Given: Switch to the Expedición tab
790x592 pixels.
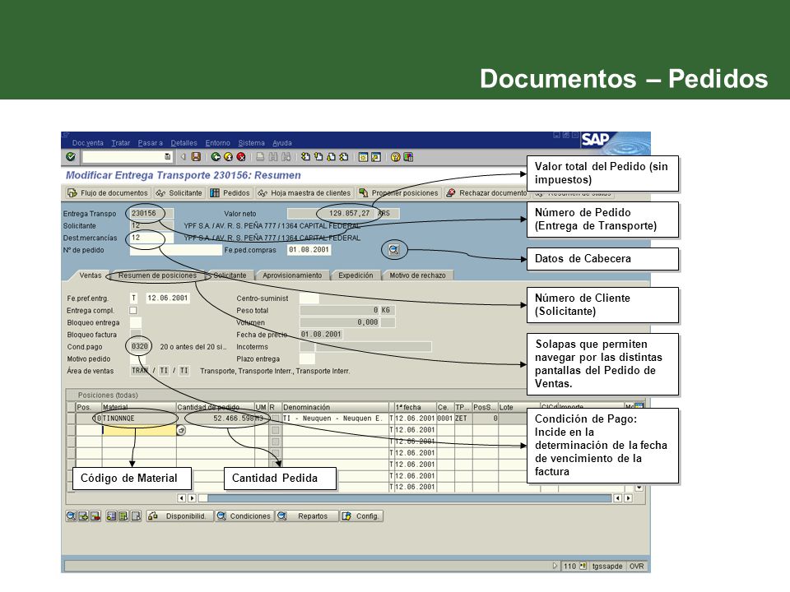Looking at the screenshot, I should click(355, 275).
